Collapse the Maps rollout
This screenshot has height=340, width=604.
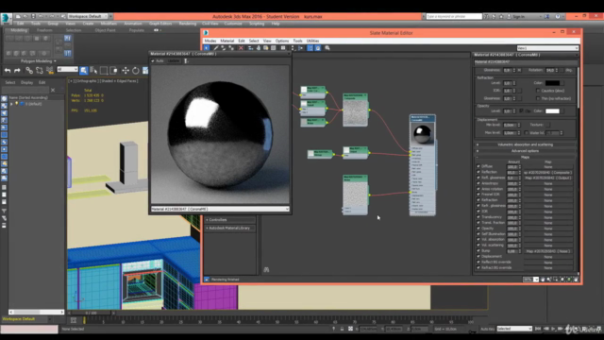click(526, 157)
